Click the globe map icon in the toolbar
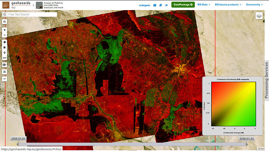This screenshot has height=151, width=269. [x=4, y=65]
